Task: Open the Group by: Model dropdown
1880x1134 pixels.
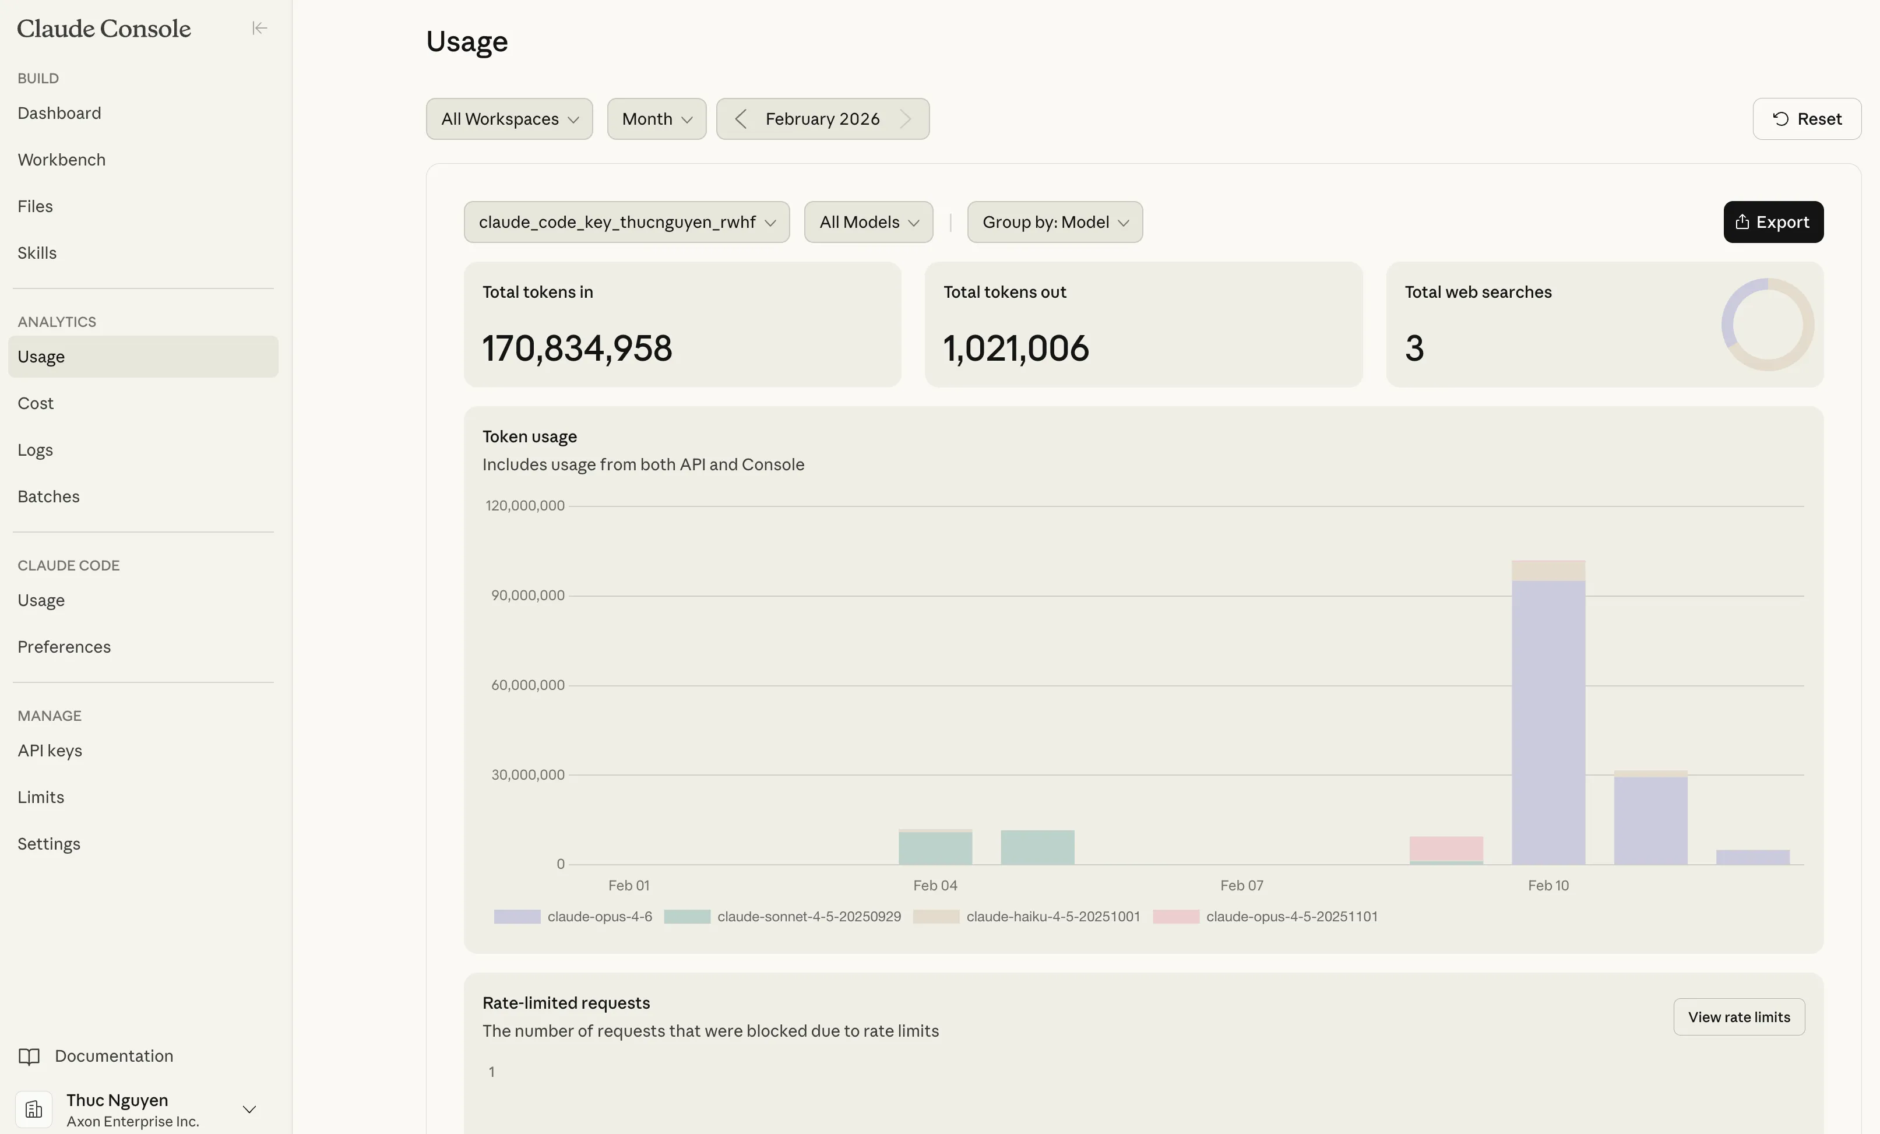Action: click(x=1054, y=222)
